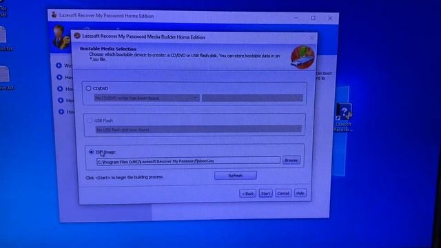The height and width of the screenshot is (248, 441).
Task: Close the Media Builder dialog
Action: click(311, 37)
